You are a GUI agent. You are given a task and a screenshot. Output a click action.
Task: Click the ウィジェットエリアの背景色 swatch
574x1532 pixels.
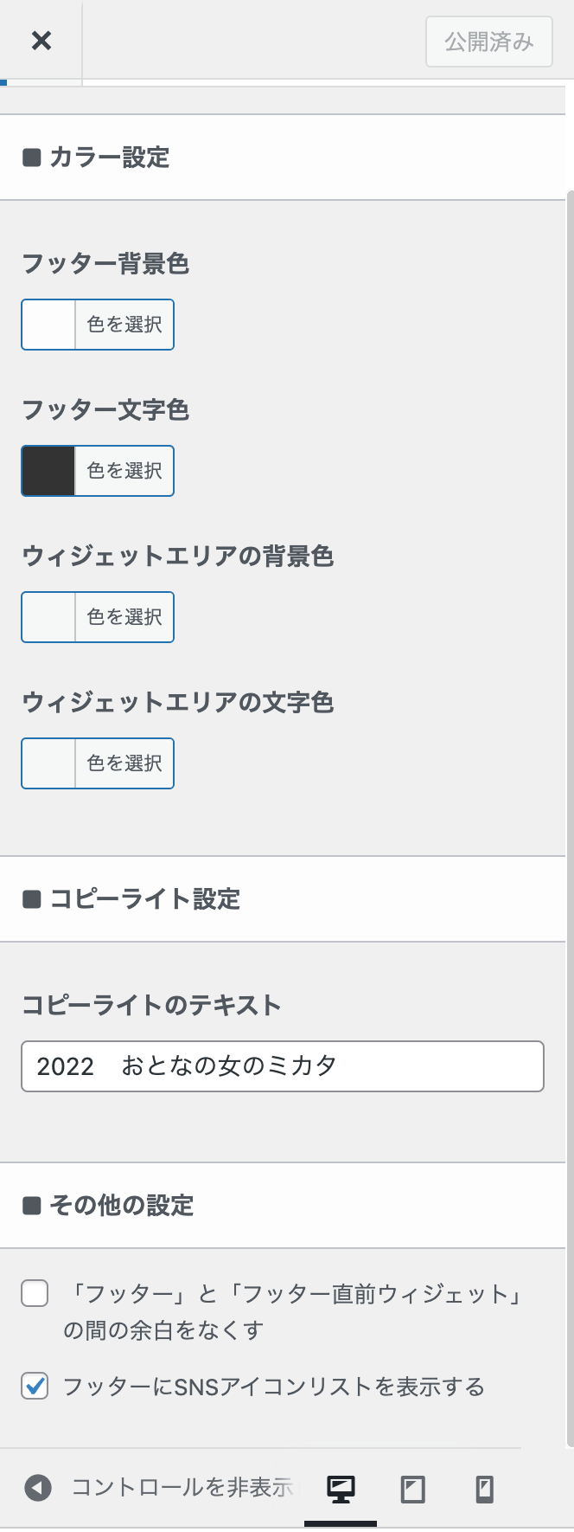(x=48, y=617)
